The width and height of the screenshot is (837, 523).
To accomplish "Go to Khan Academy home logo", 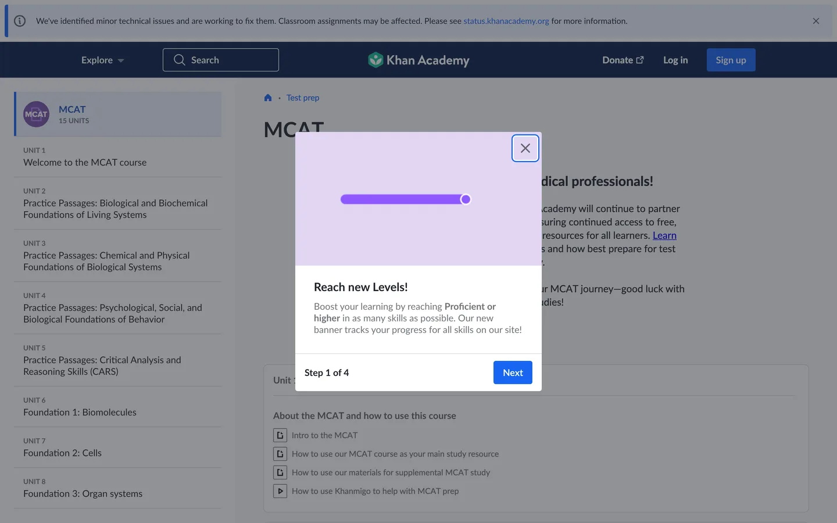I will [419, 60].
